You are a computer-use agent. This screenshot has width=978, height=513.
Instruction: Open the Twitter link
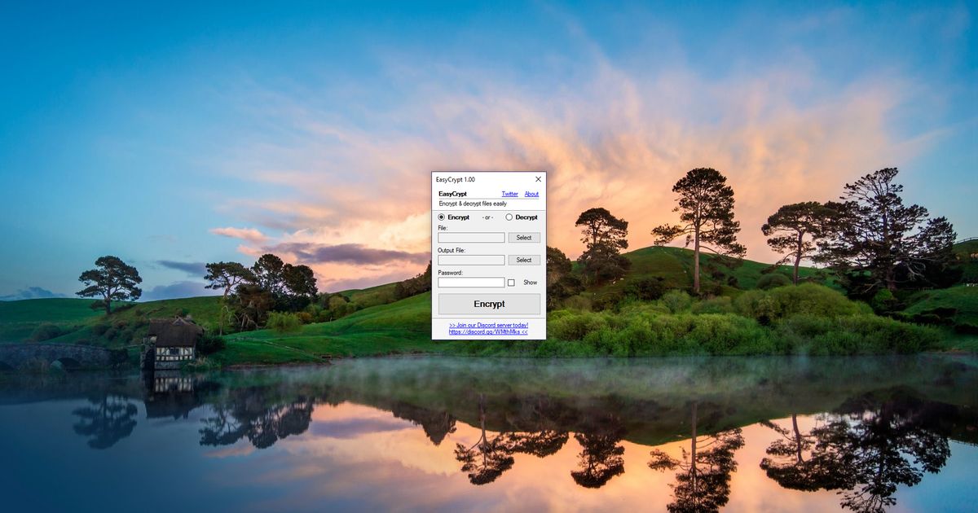(509, 195)
